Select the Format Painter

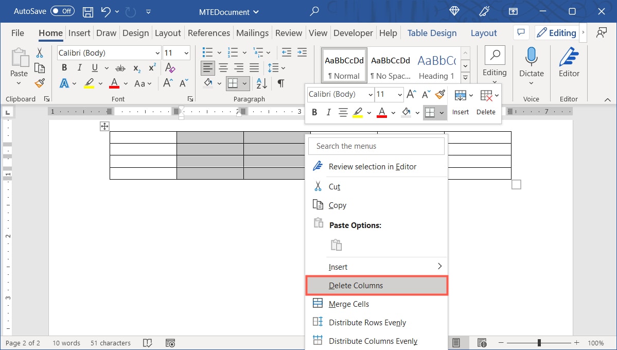pos(40,83)
